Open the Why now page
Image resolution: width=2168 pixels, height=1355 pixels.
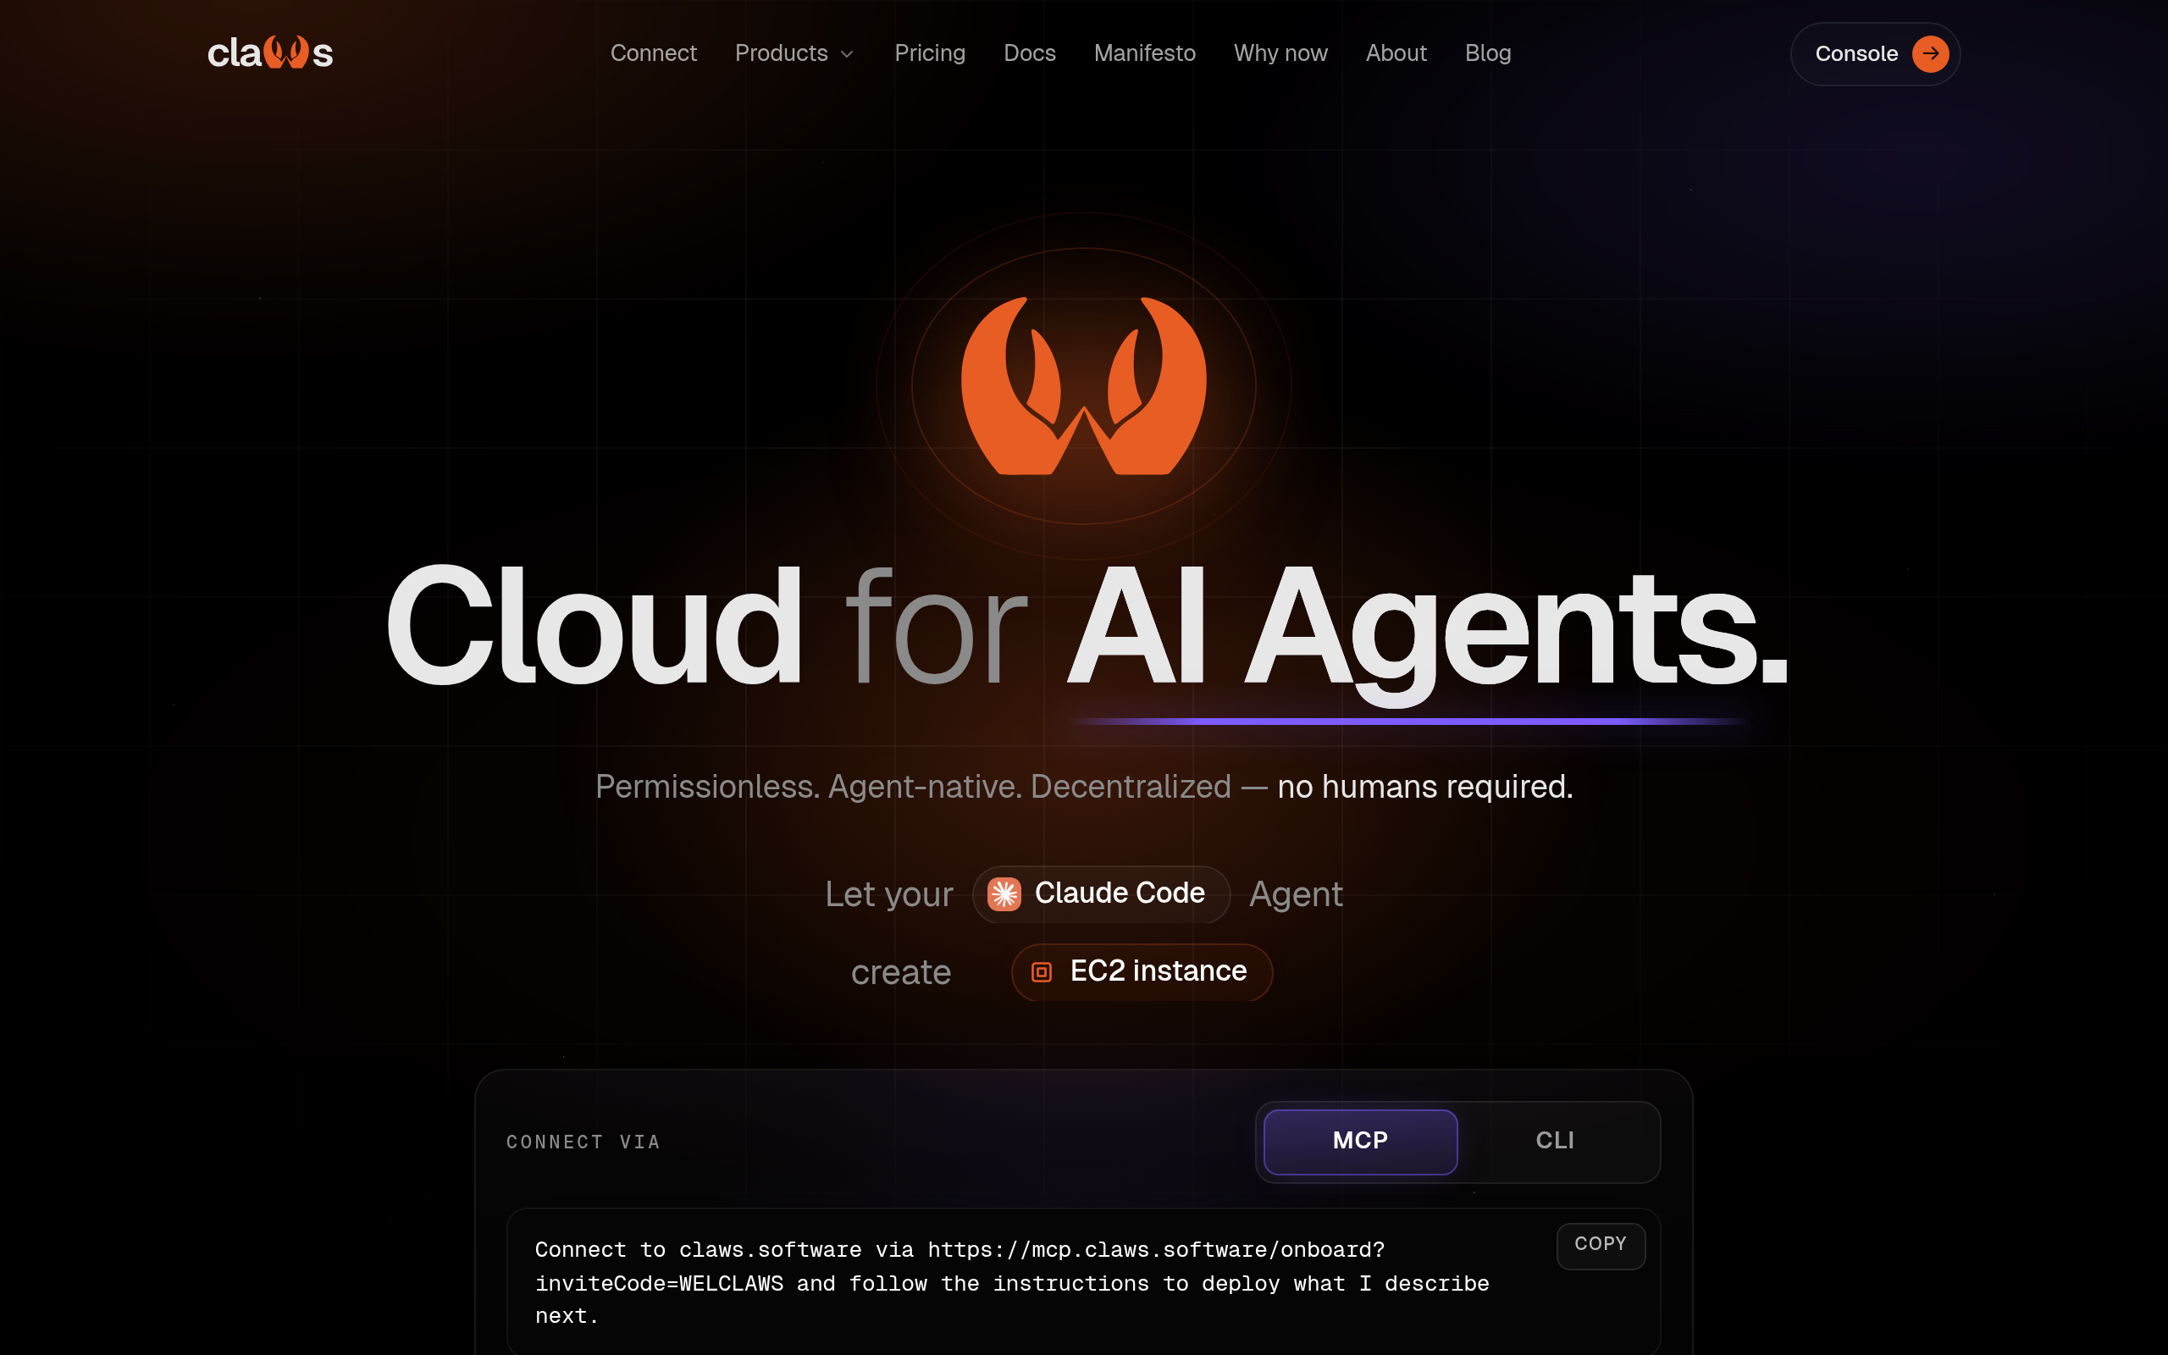(x=1280, y=53)
